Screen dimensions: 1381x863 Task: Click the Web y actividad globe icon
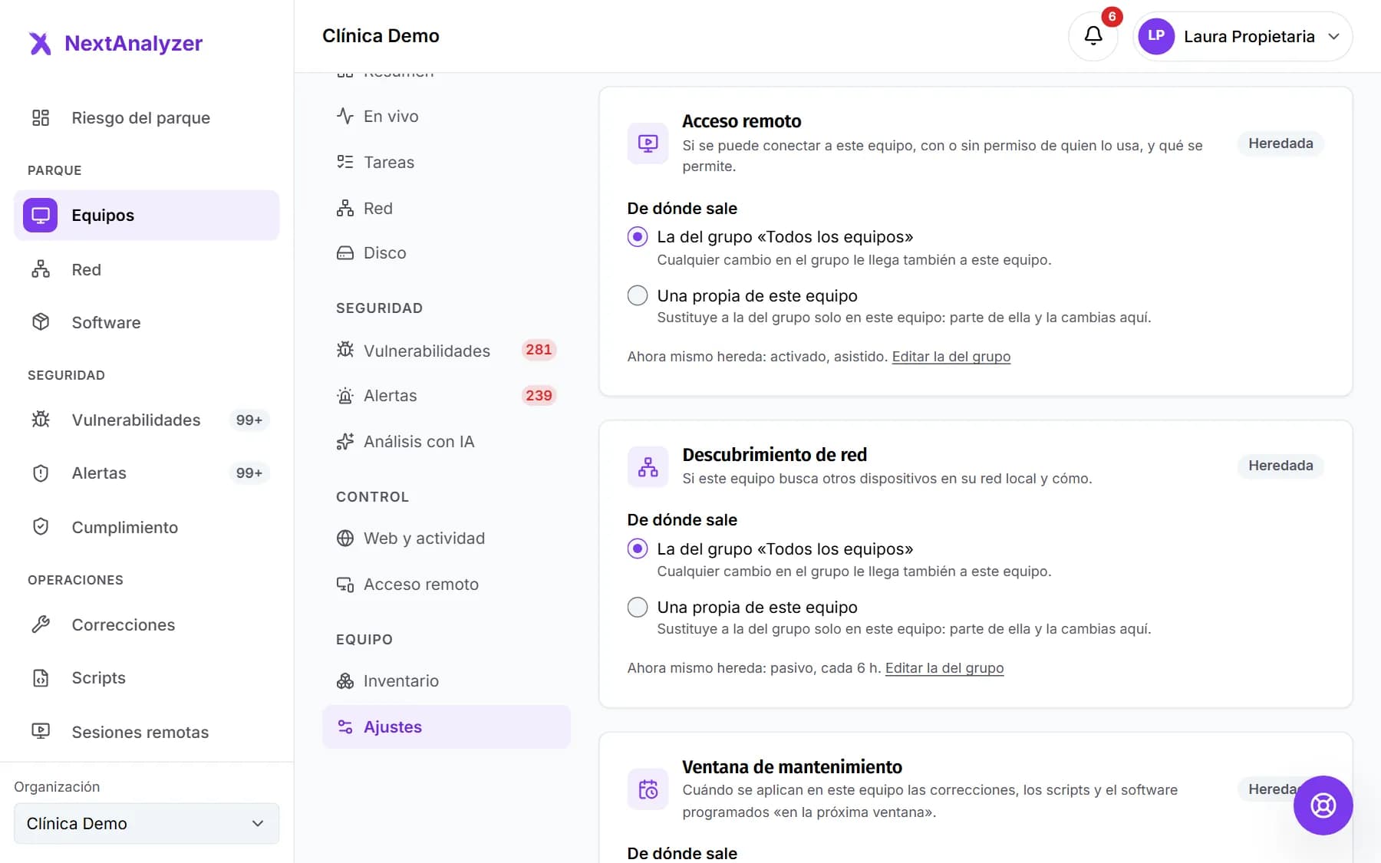coord(345,538)
